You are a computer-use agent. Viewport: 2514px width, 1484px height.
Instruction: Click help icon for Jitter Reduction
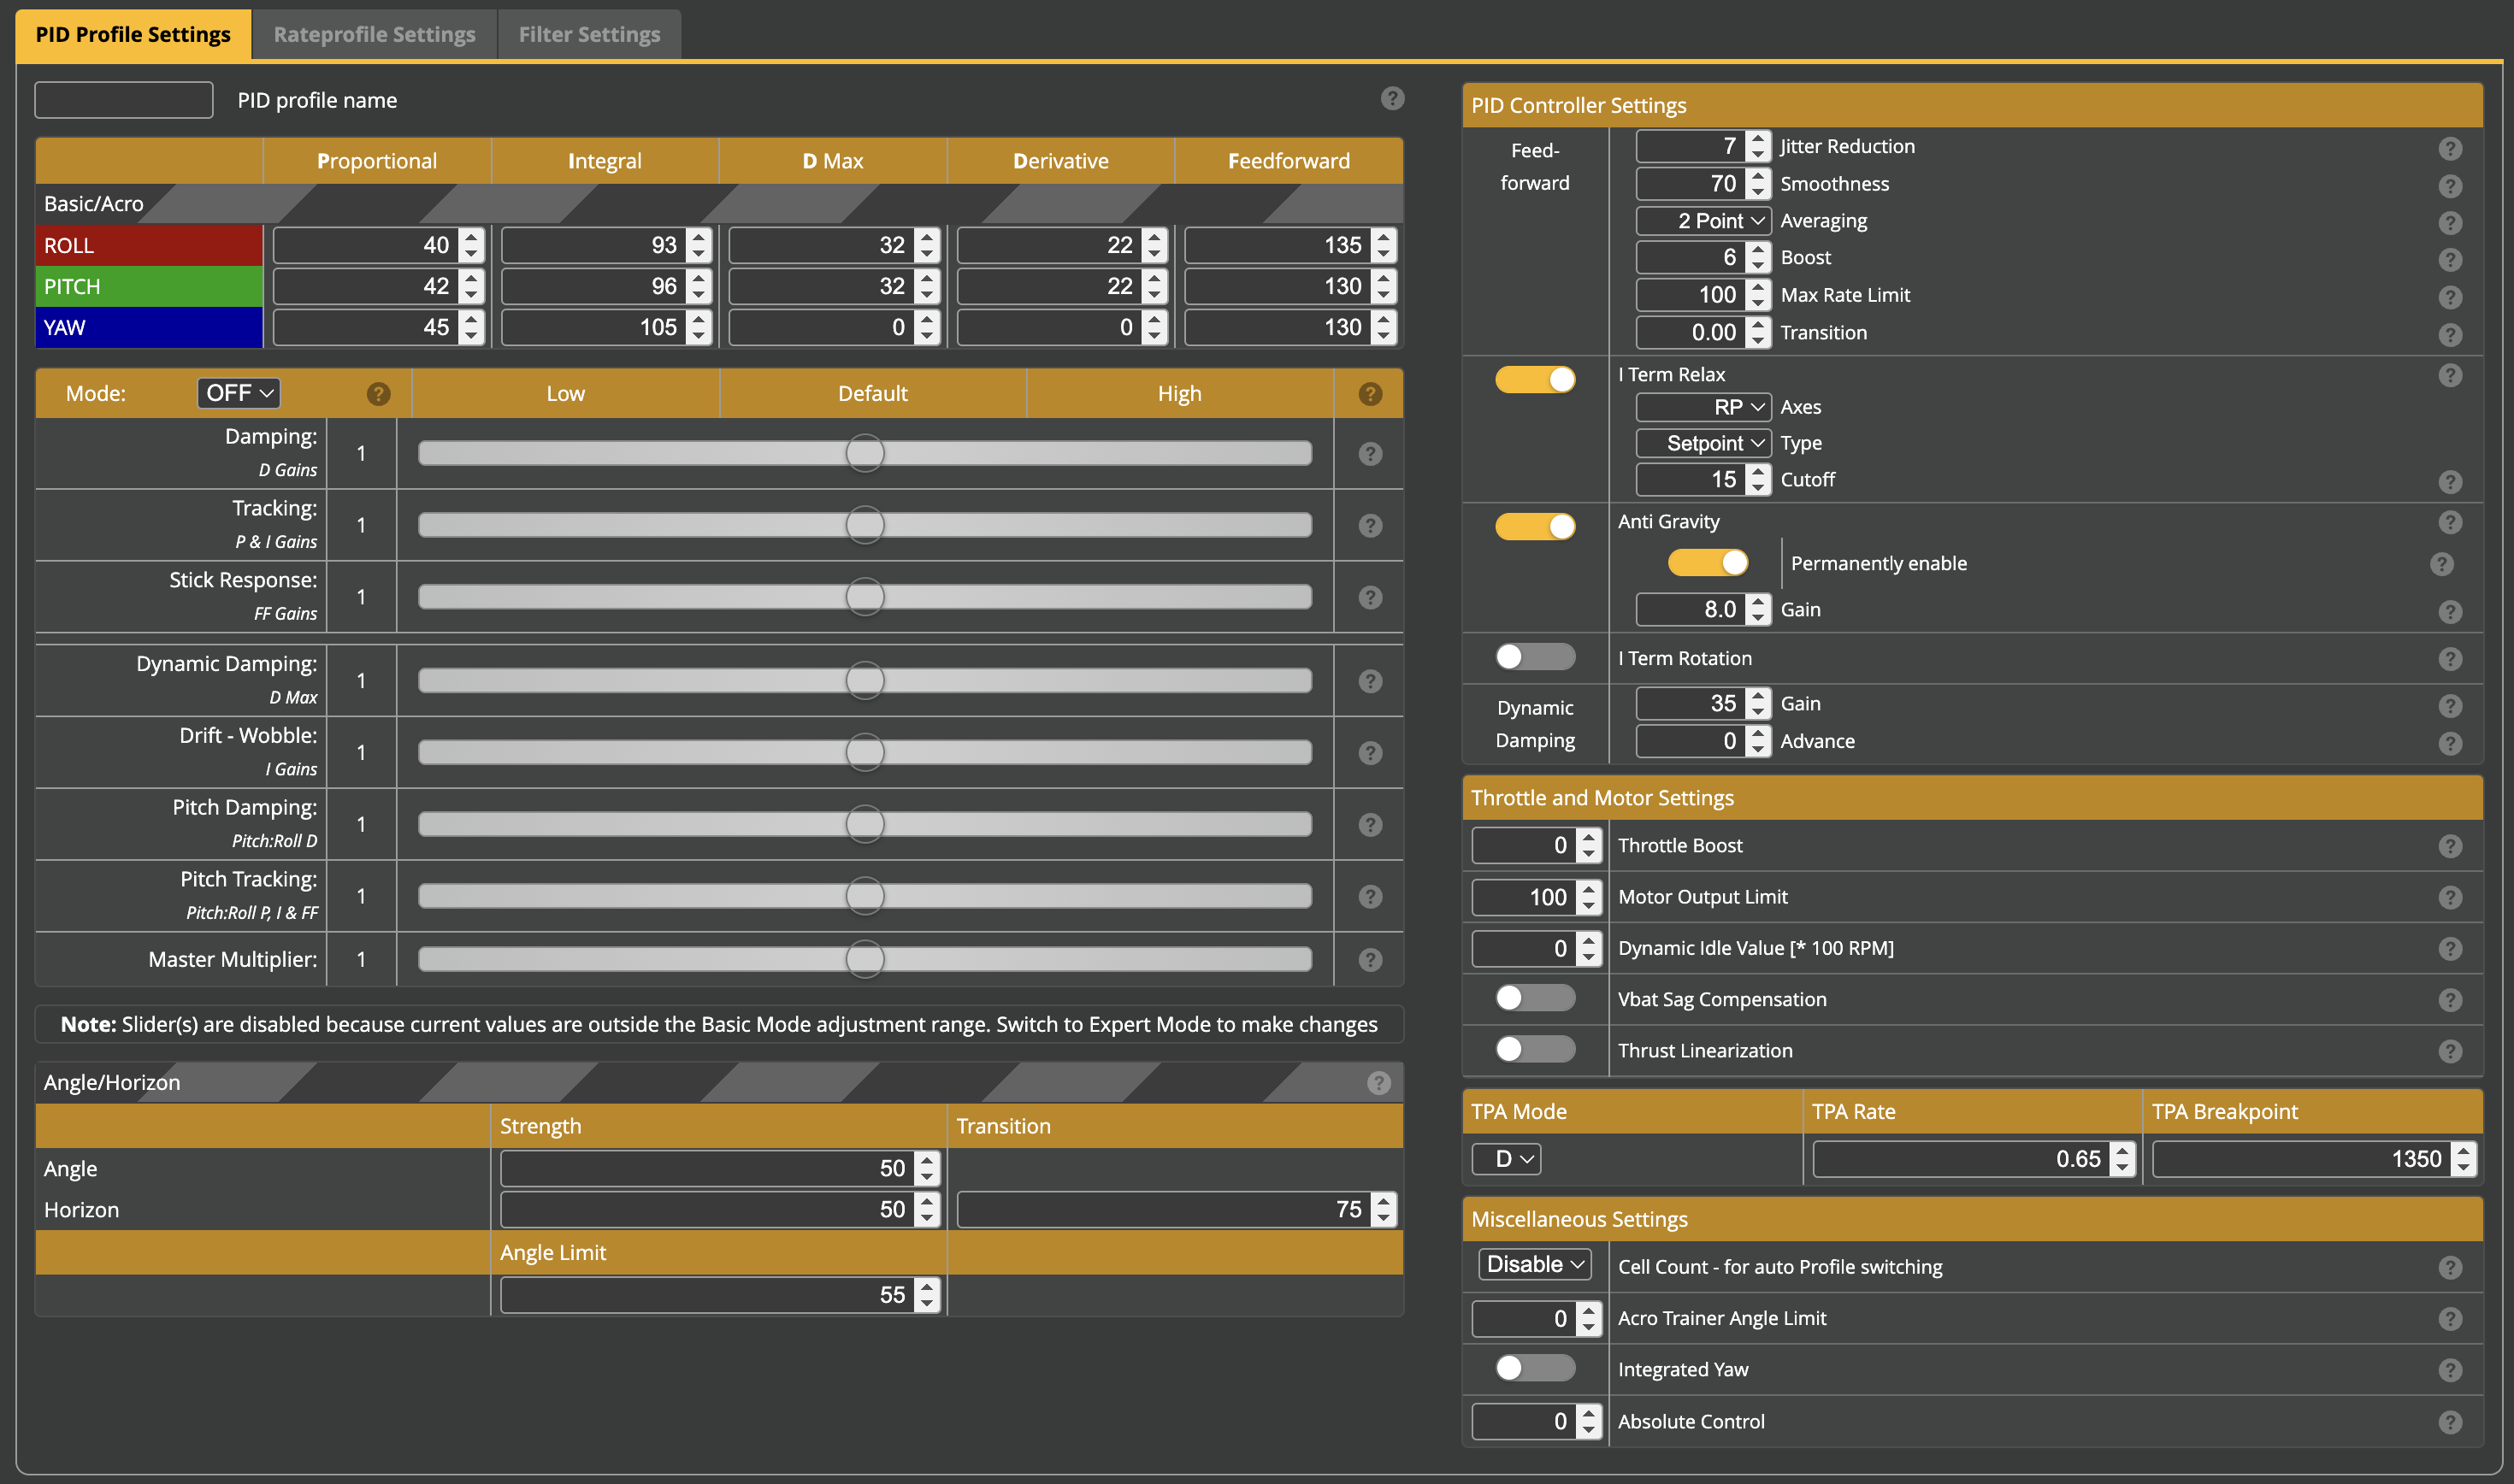pos(2449,148)
